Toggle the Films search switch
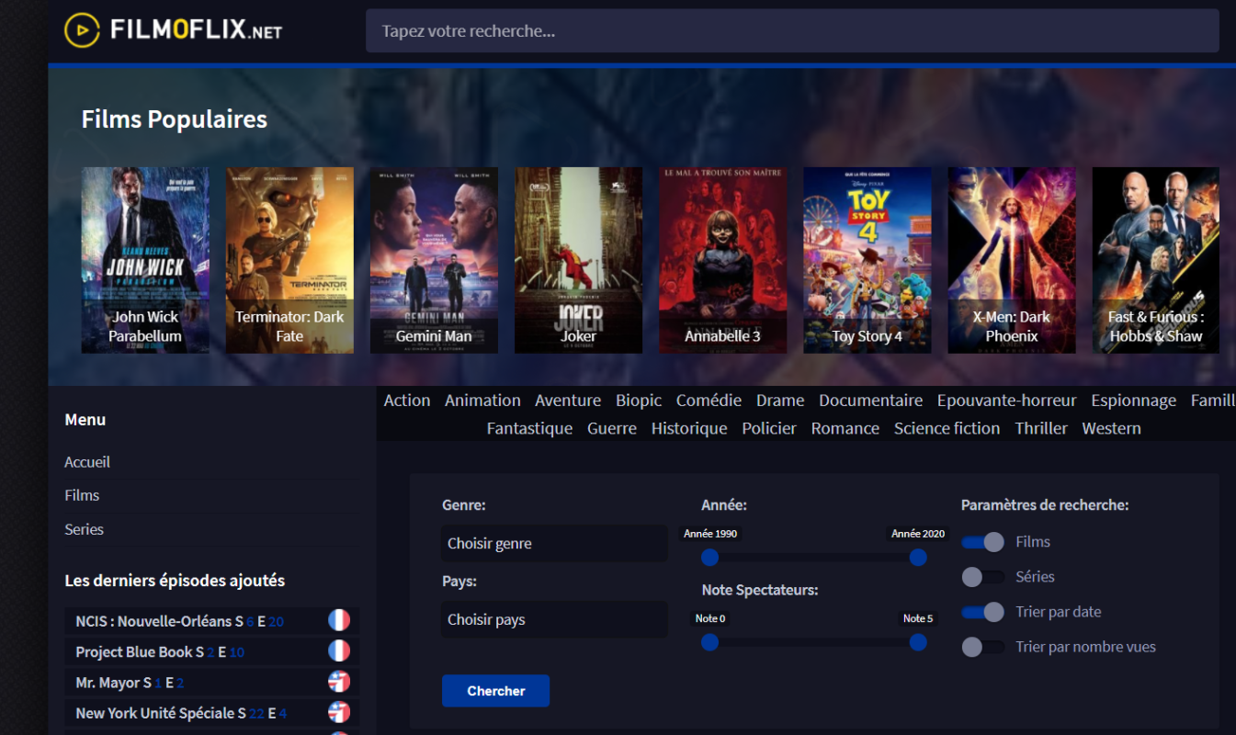 (983, 542)
